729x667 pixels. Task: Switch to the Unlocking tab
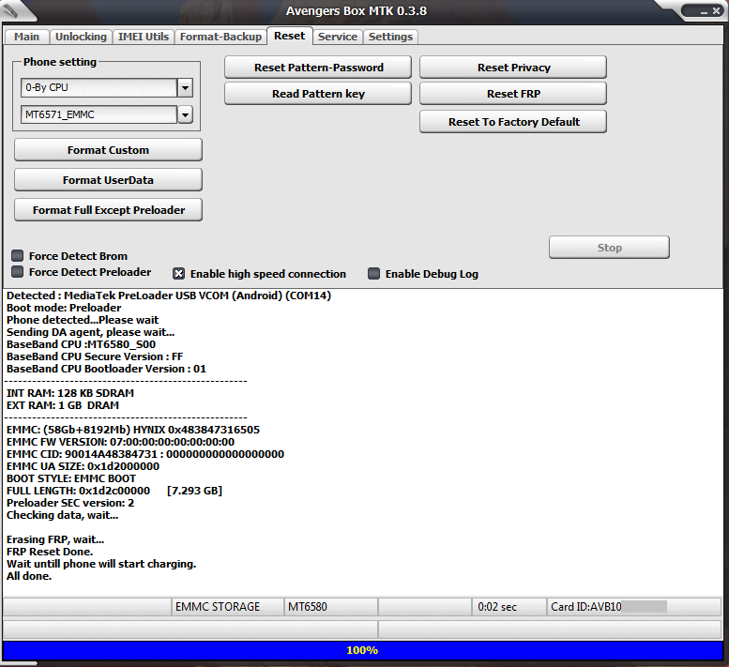(x=81, y=37)
